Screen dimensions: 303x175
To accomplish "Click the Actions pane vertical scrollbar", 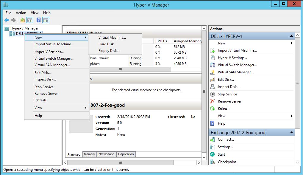I will (x=297, y=83).
